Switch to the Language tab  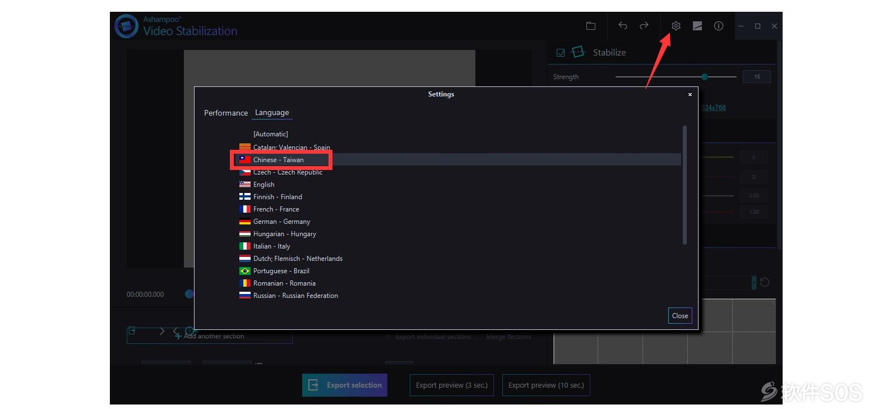[272, 113]
